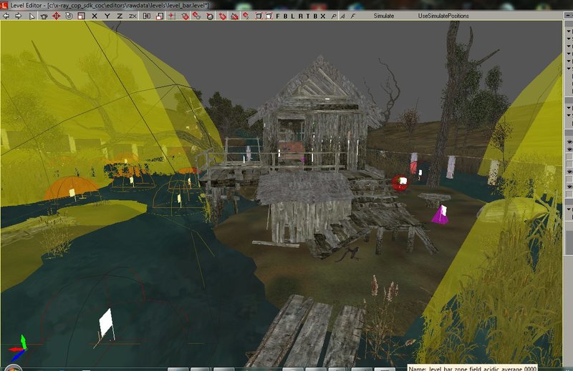Click the Redo right arrow icon

click(19, 16)
